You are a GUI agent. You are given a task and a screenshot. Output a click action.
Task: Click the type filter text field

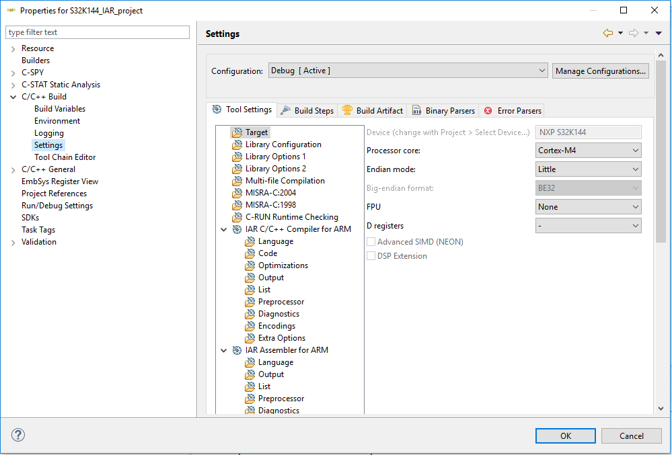98,32
